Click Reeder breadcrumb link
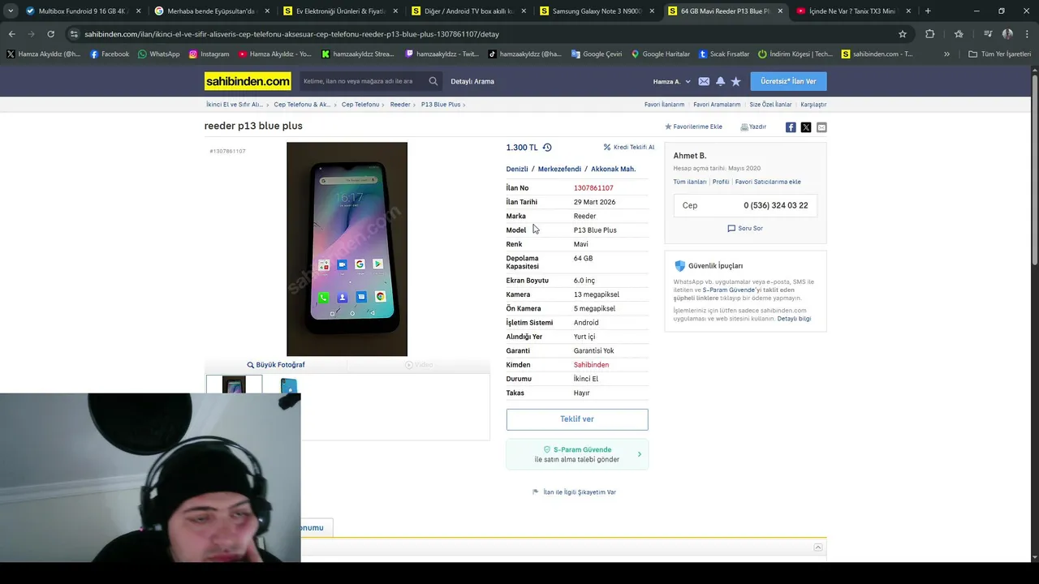Viewport: 1039px width, 584px height. click(400, 105)
